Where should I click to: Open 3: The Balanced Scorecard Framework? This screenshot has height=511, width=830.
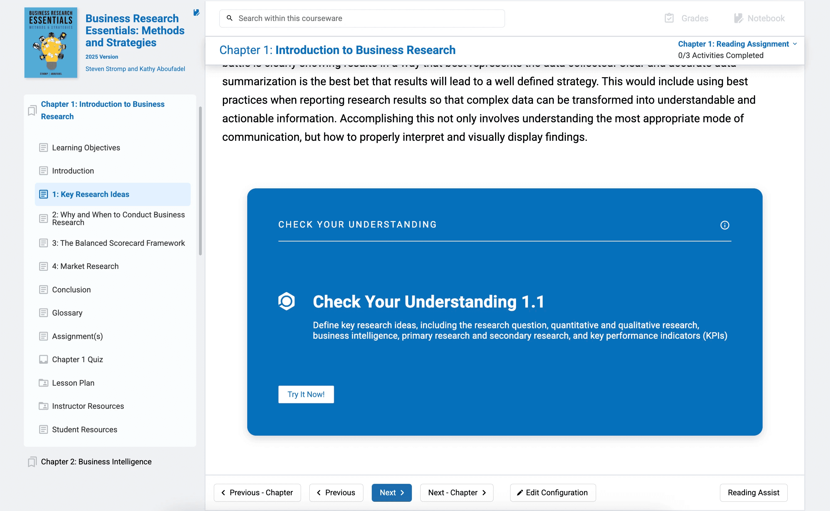(118, 243)
